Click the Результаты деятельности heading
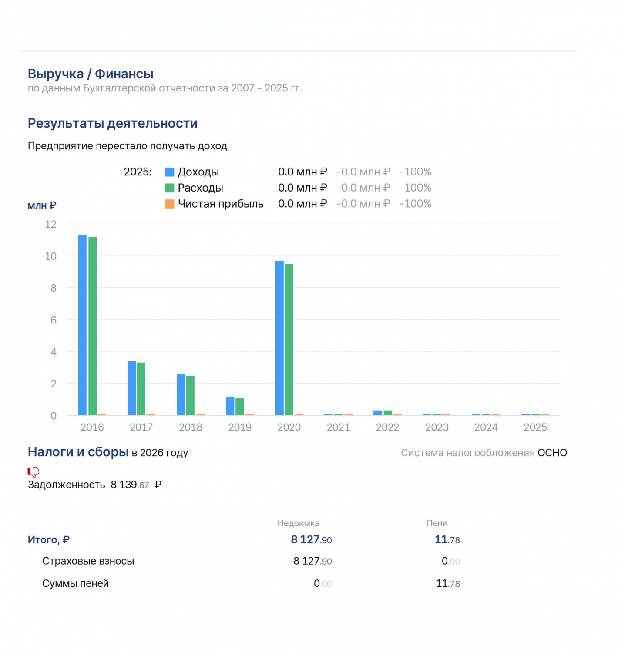Screen dimensions: 618x653 point(113,123)
